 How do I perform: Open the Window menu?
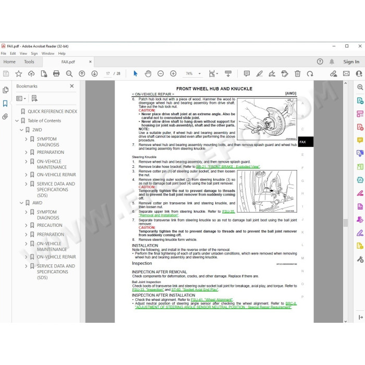pyautogui.click(x=48, y=54)
